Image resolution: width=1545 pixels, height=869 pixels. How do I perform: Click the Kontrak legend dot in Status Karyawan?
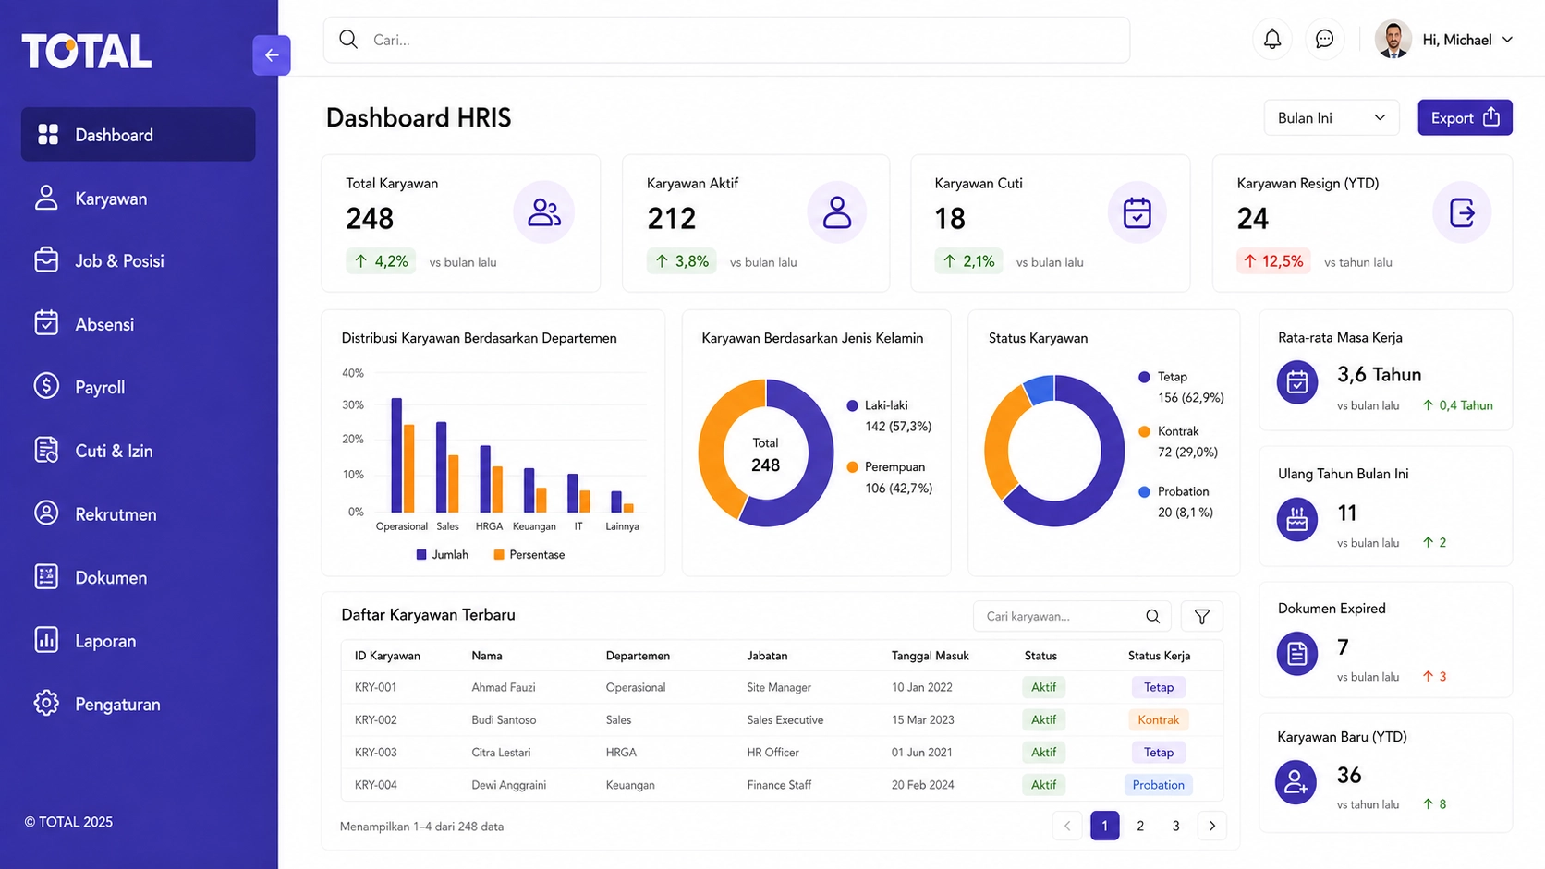coord(1144,431)
